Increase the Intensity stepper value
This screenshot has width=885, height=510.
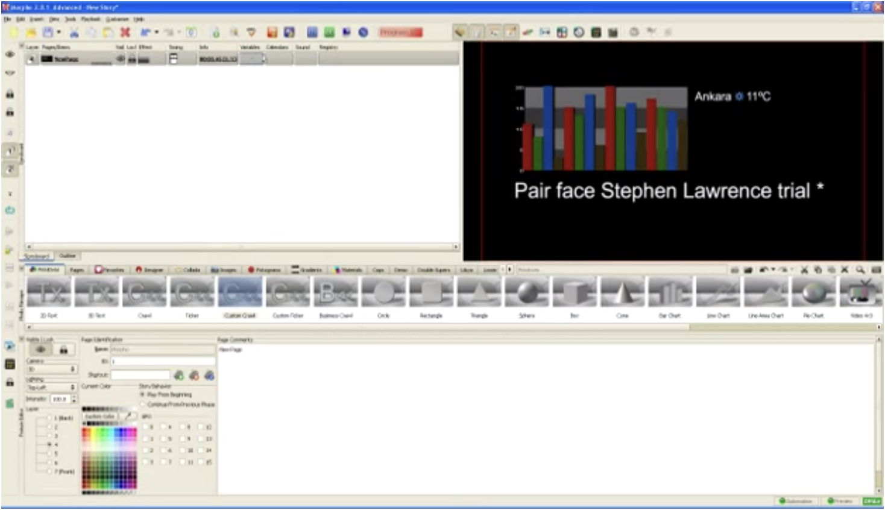click(x=74, y=397)
